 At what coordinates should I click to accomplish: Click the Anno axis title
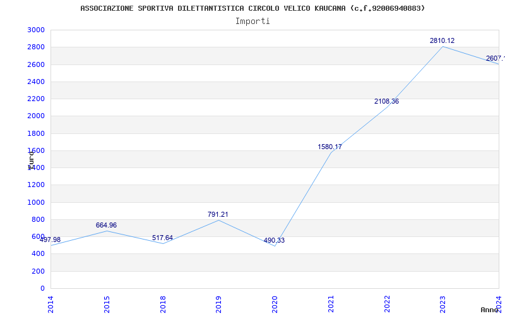pos(490,310)
